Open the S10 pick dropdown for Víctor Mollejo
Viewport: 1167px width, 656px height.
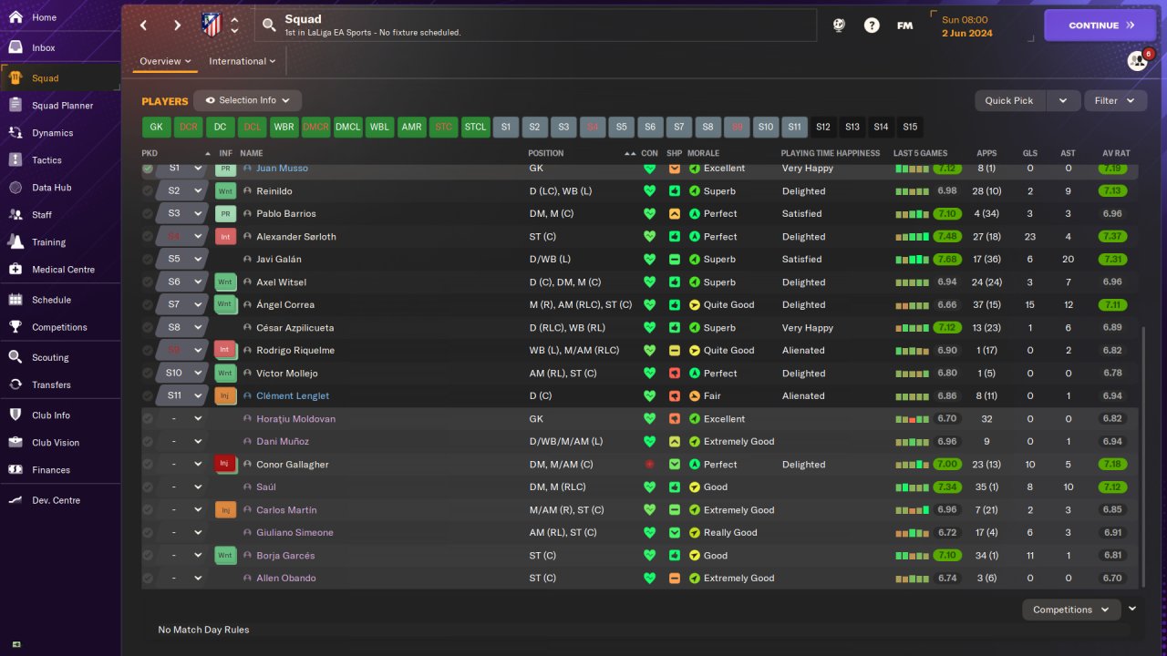click(x=198, y=374)
